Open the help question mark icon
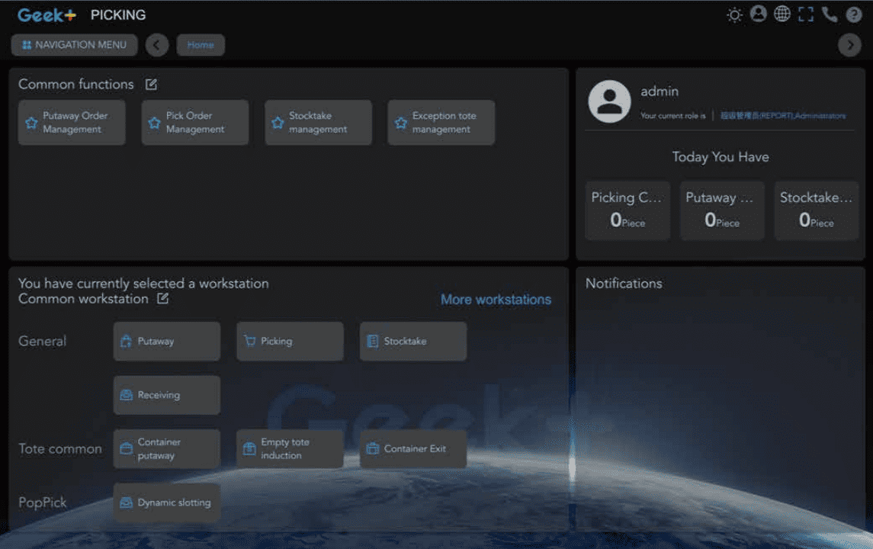 click(854, 14)
